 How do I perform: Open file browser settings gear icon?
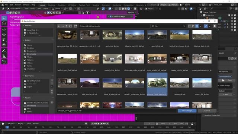coord(215,26)
